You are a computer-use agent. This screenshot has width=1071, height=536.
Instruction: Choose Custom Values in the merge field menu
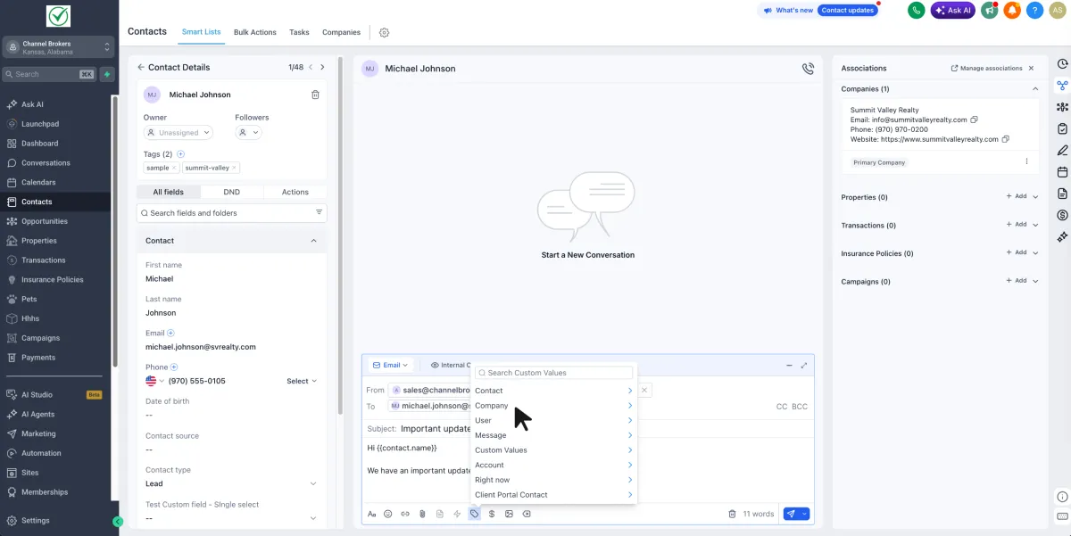(554, 450)
